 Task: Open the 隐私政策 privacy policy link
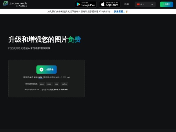pos(65,89)
